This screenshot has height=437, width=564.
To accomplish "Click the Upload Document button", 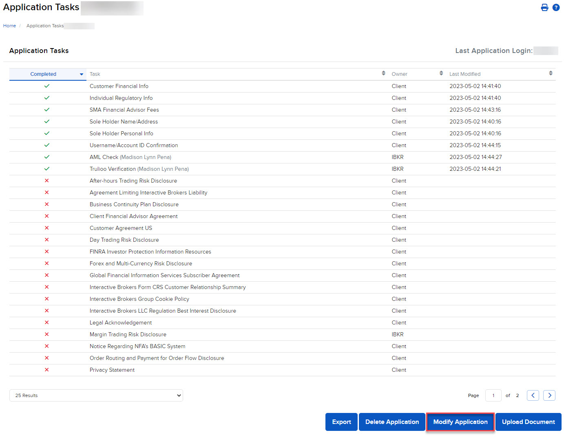I will tap(528, 422).
